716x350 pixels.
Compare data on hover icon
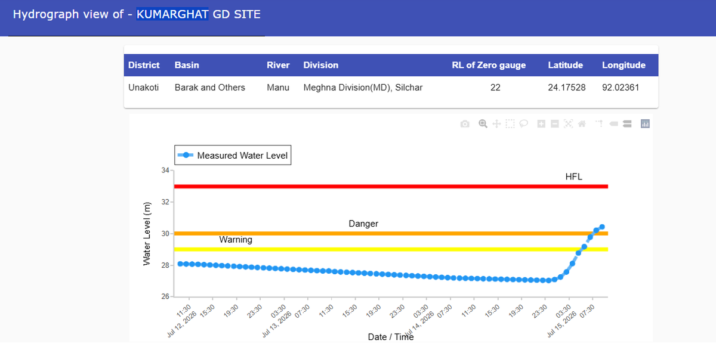pyautogui.click(x=627, y=124)
